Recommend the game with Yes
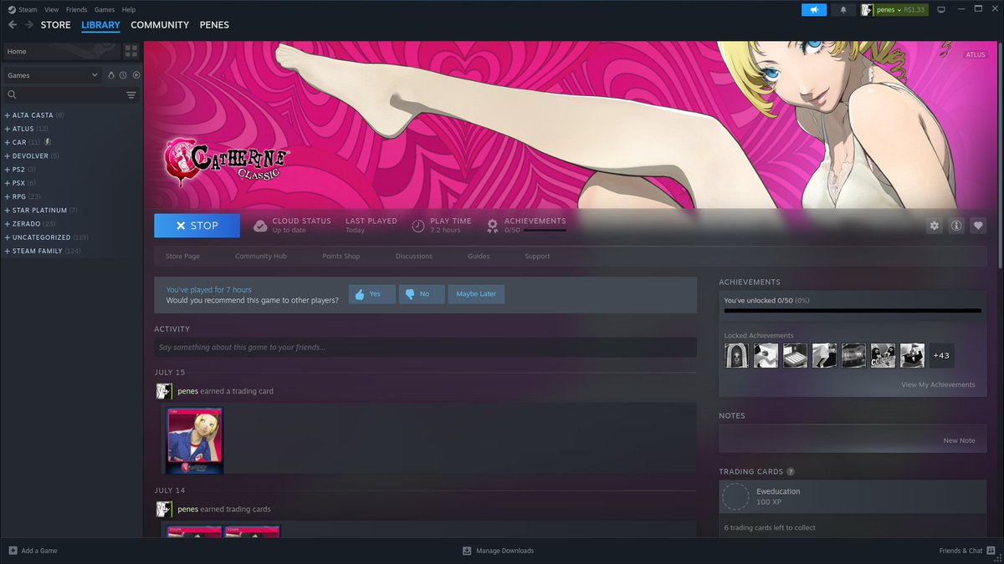Screen dimensions: 1004x564 coord(371,294)
